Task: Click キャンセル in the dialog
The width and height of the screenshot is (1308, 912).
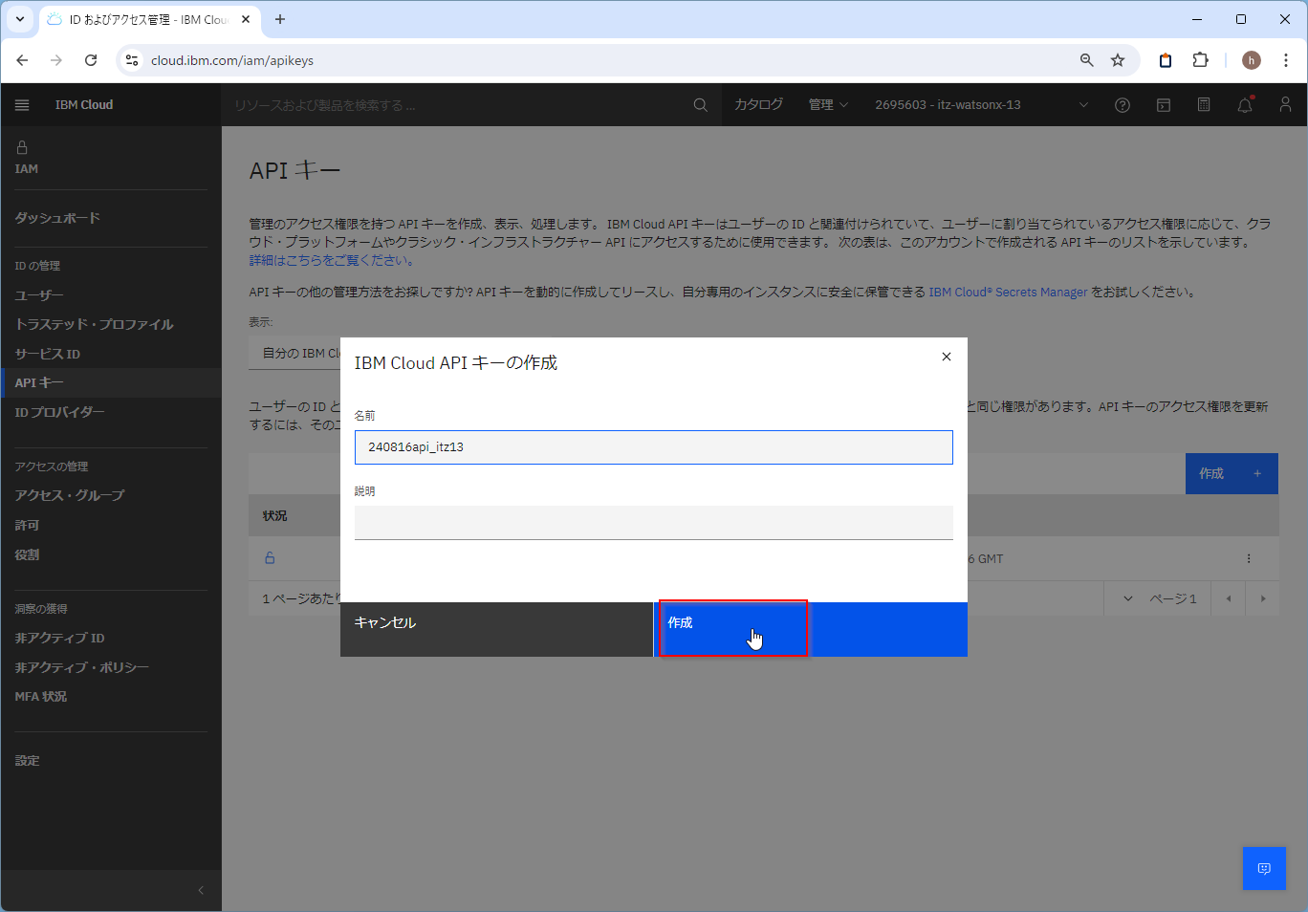Action: tap(497, 629)
